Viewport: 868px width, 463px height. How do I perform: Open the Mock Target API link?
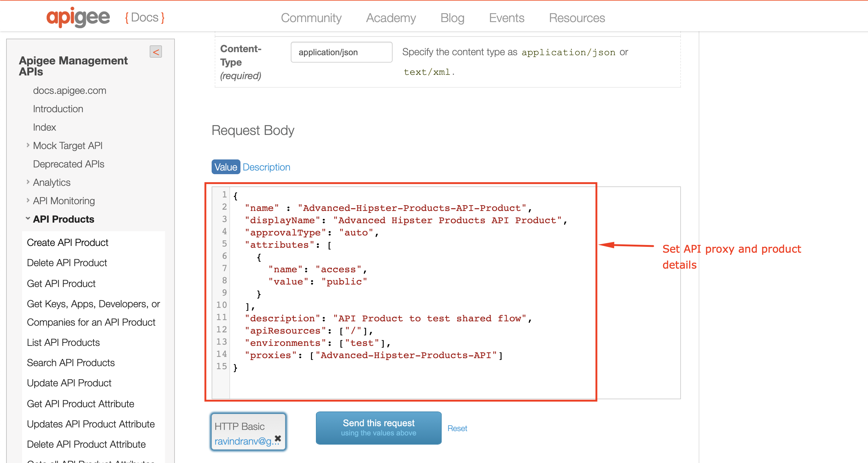pyautogui.click(x=68, y=146)
